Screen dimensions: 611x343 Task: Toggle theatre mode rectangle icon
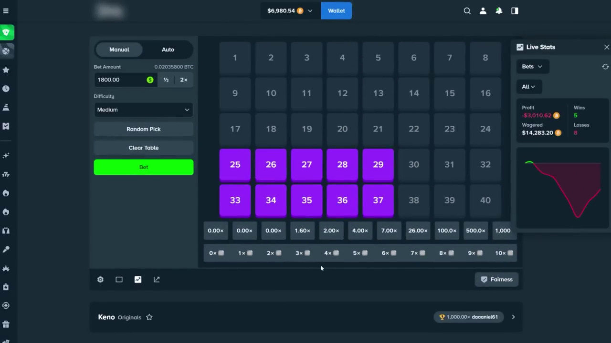119,280
